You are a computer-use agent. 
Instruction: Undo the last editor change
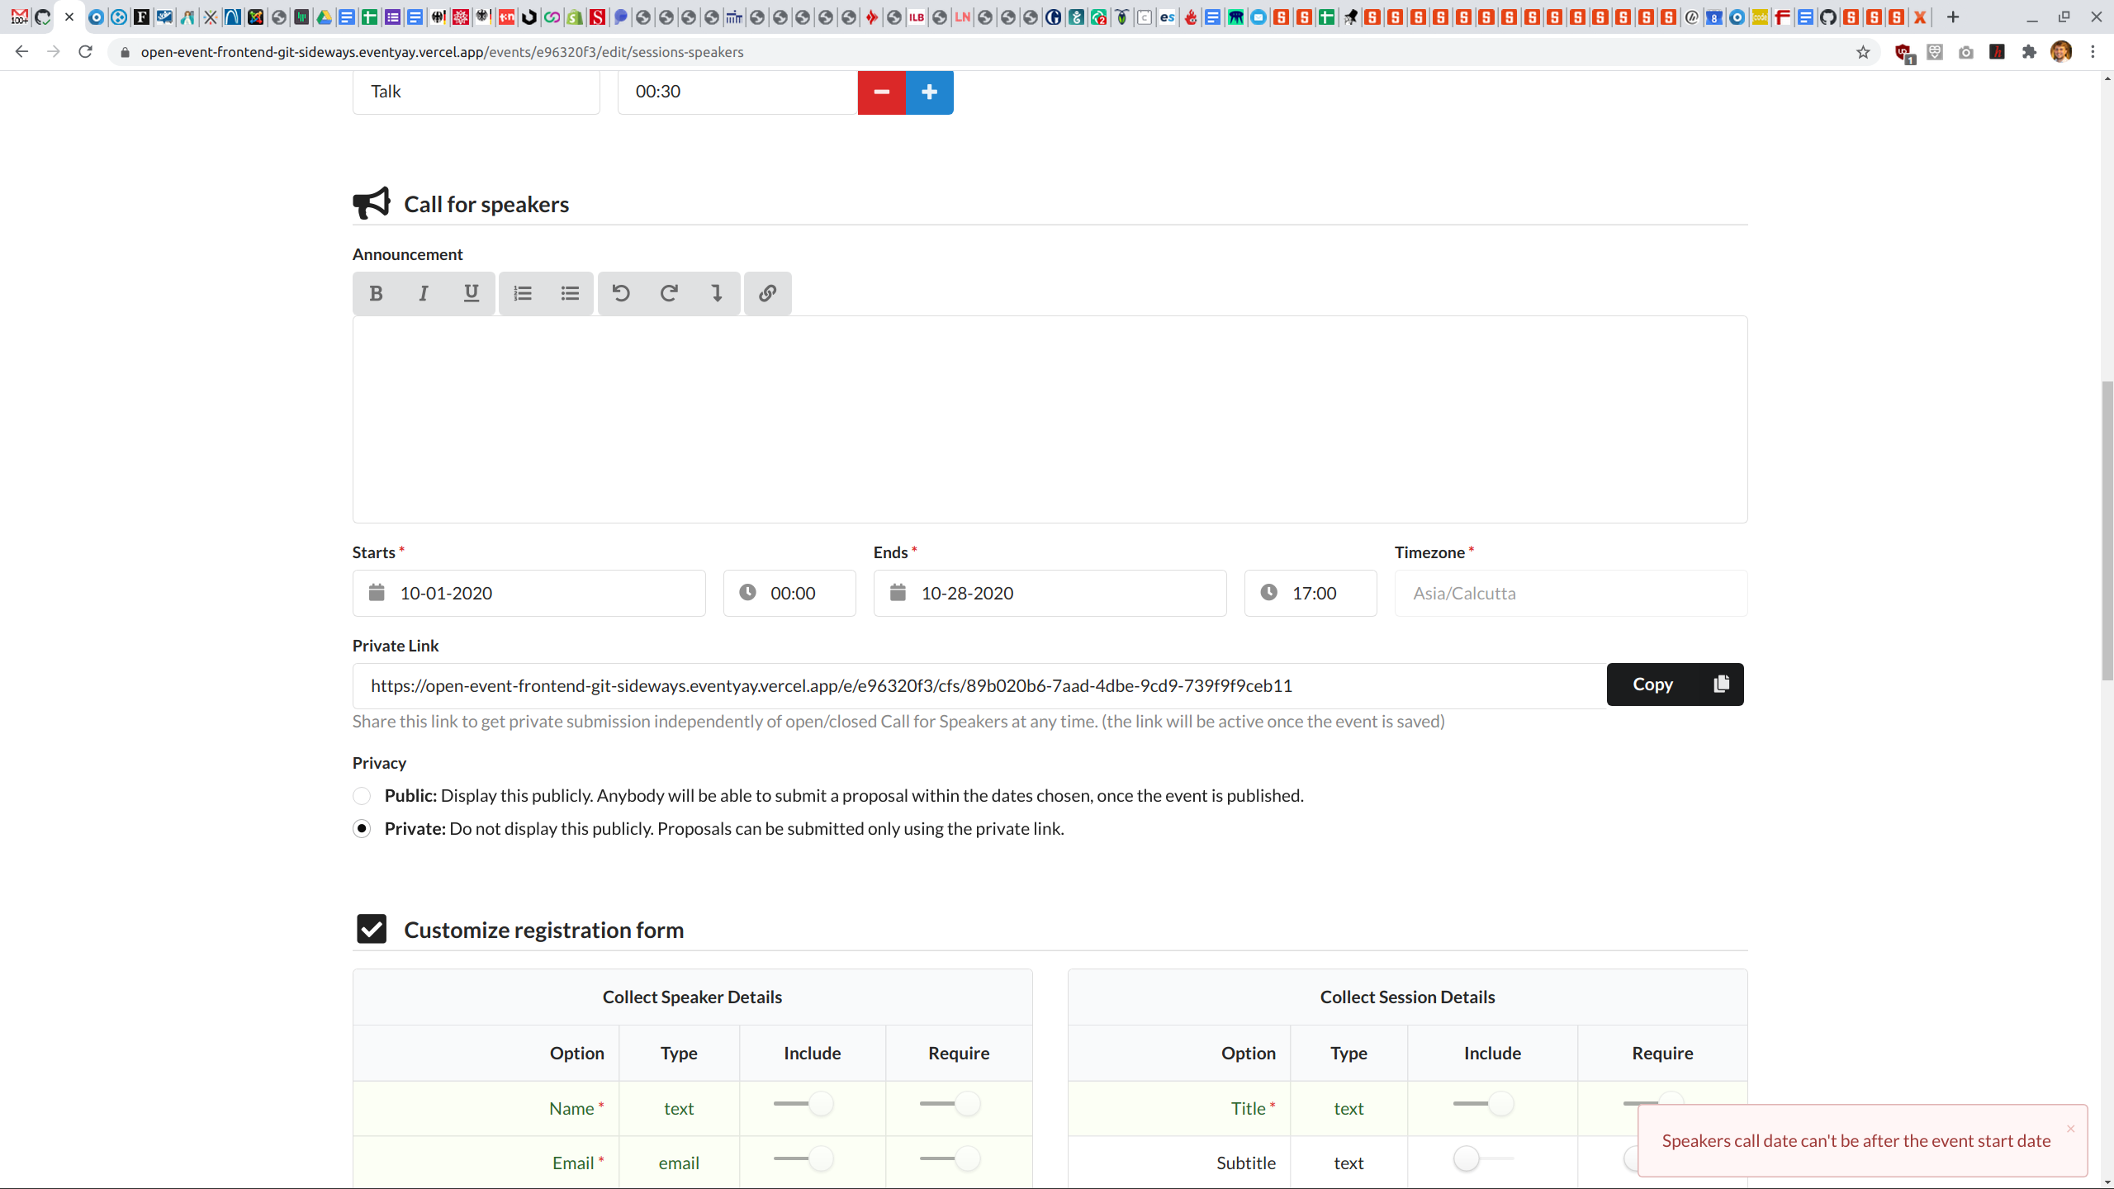click(x=621, y=293)
